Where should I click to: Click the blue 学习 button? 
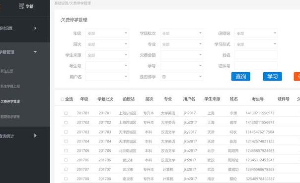click(x=273, y=77)
